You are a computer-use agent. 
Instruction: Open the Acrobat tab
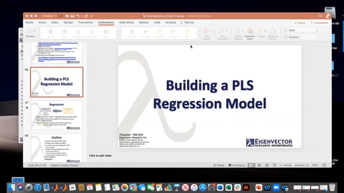click(171, 23)
